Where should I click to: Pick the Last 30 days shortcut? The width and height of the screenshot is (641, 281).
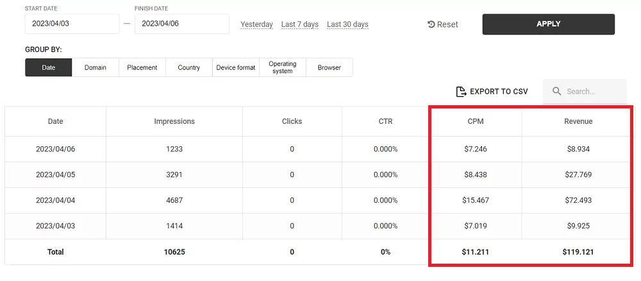(x=347, y=24)
